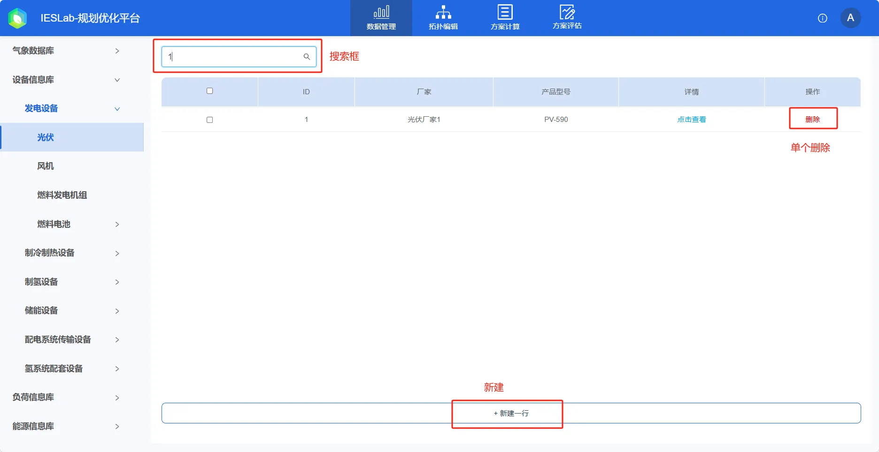Open the 储能设备 submenu label
The image size is (879, 452).
tap(41, 310)
